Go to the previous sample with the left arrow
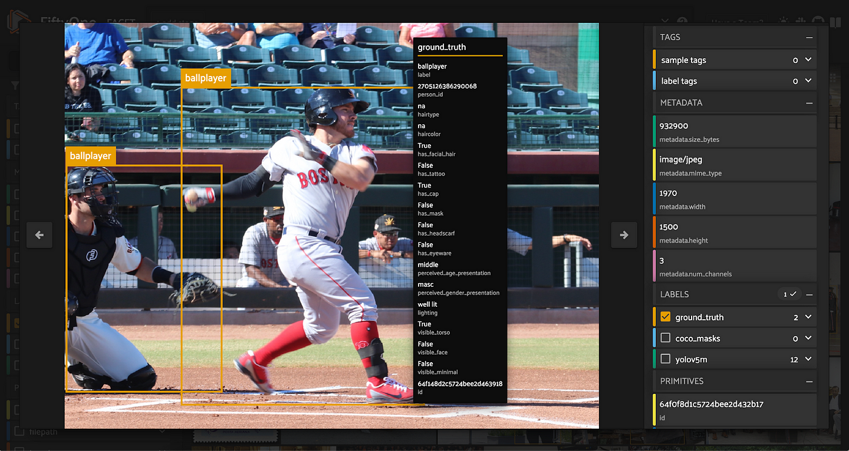The width and height of the screenshot is (849, 451). pos(40,235)
